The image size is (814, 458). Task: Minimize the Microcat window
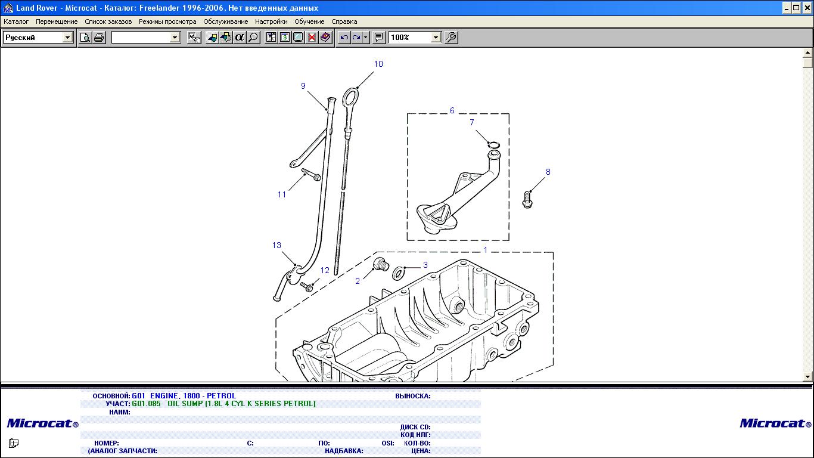[787, 8]
